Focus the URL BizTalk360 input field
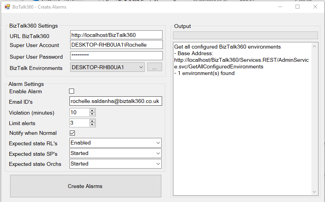This screenshot has height=202, width=325. [x=116, y=35]
